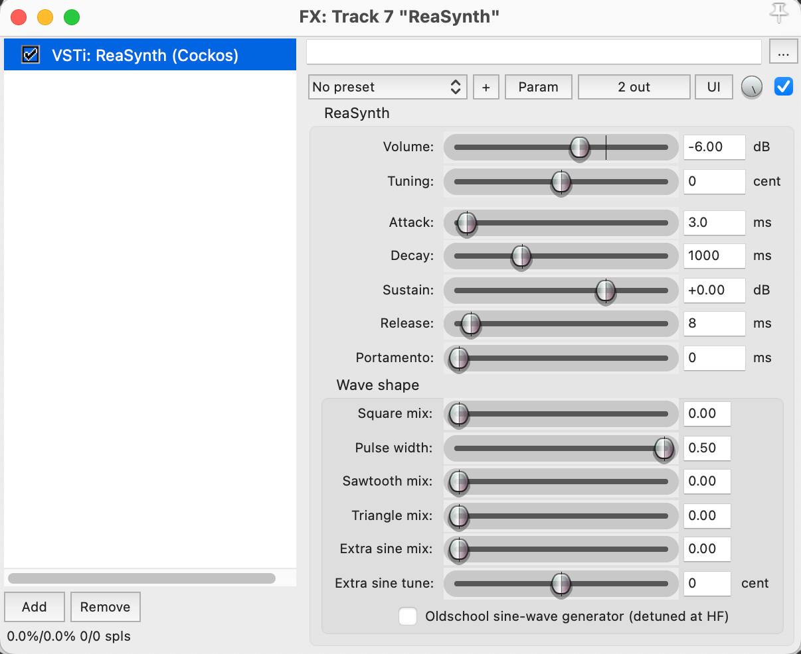Click the Release slider handle
The image size is (801, 654).
470,324
